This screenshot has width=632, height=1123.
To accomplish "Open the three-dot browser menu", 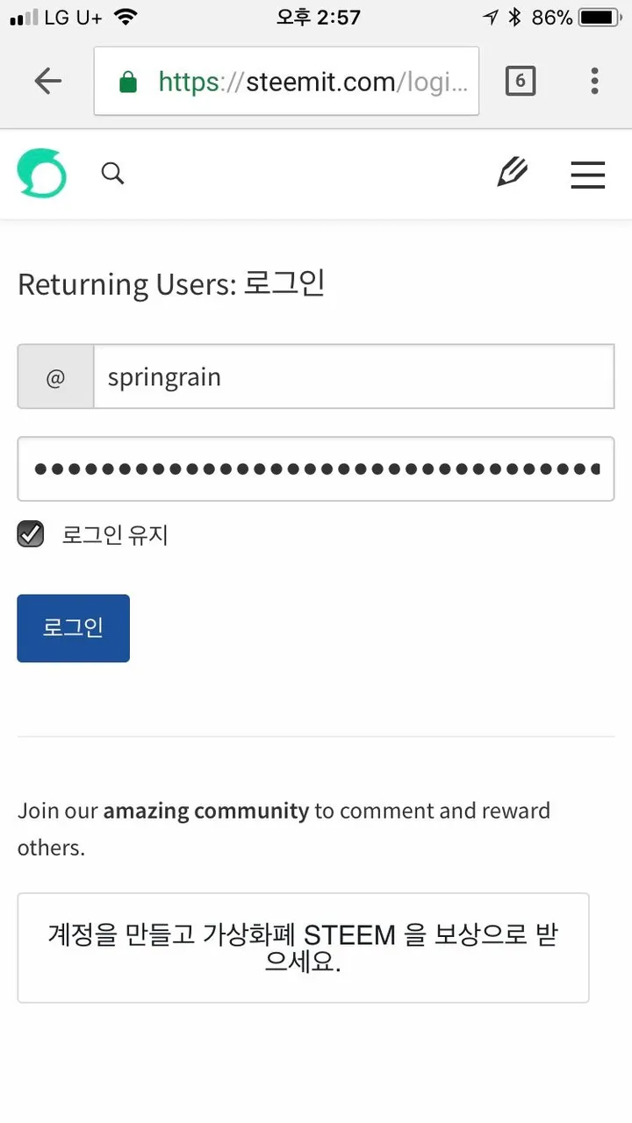I will coord(594,82).
